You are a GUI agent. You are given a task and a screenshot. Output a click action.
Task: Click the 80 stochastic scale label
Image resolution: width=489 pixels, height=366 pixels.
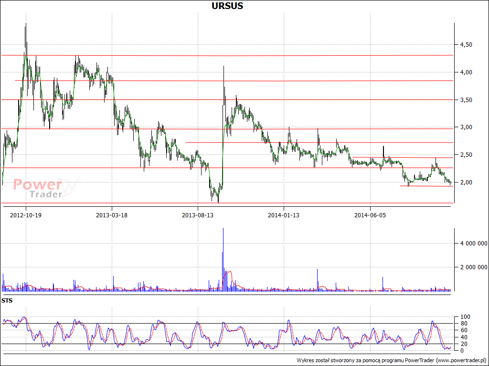point(463,324)
